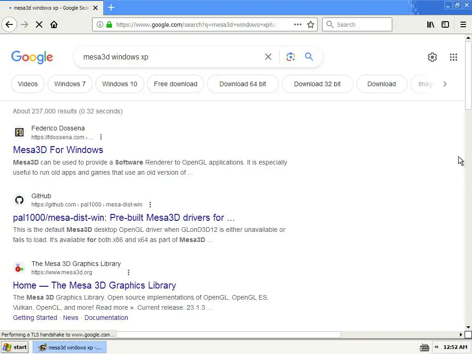Viewport: 472px width, 354px height.
Task: Open the Library bookshelf icon
Action: click(x=431, y=24)
